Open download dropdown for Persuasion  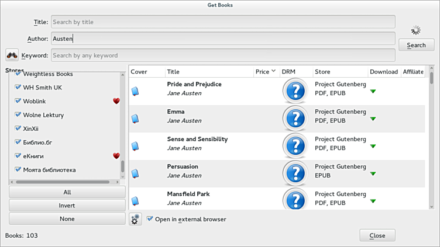point(373,174)
